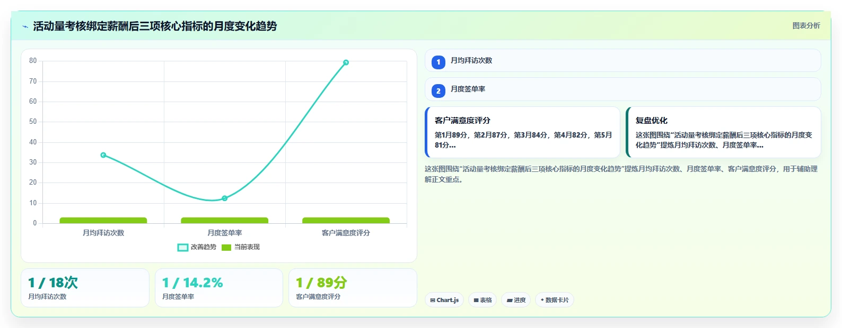Image resolution: width=842 pixels, height=328 pixels.
Task: Click the 1 / 18次 stat card
Action: (85, 288)
